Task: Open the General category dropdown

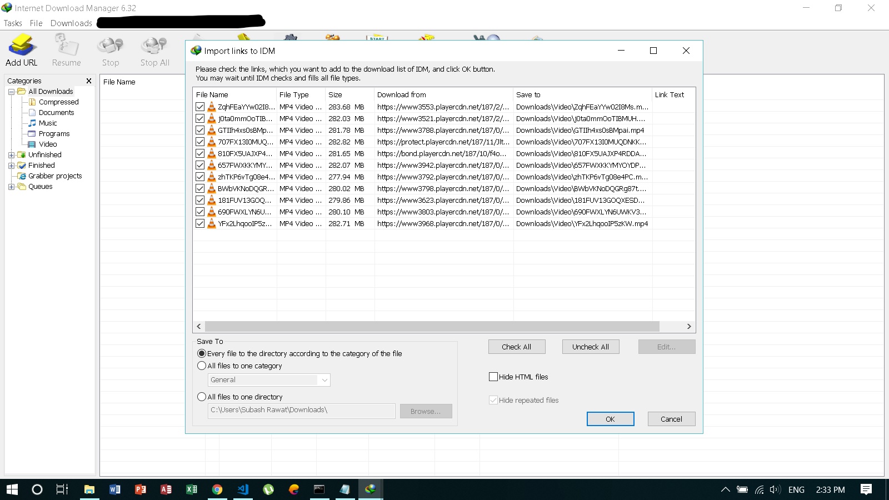Action: [x=324, y=380]
